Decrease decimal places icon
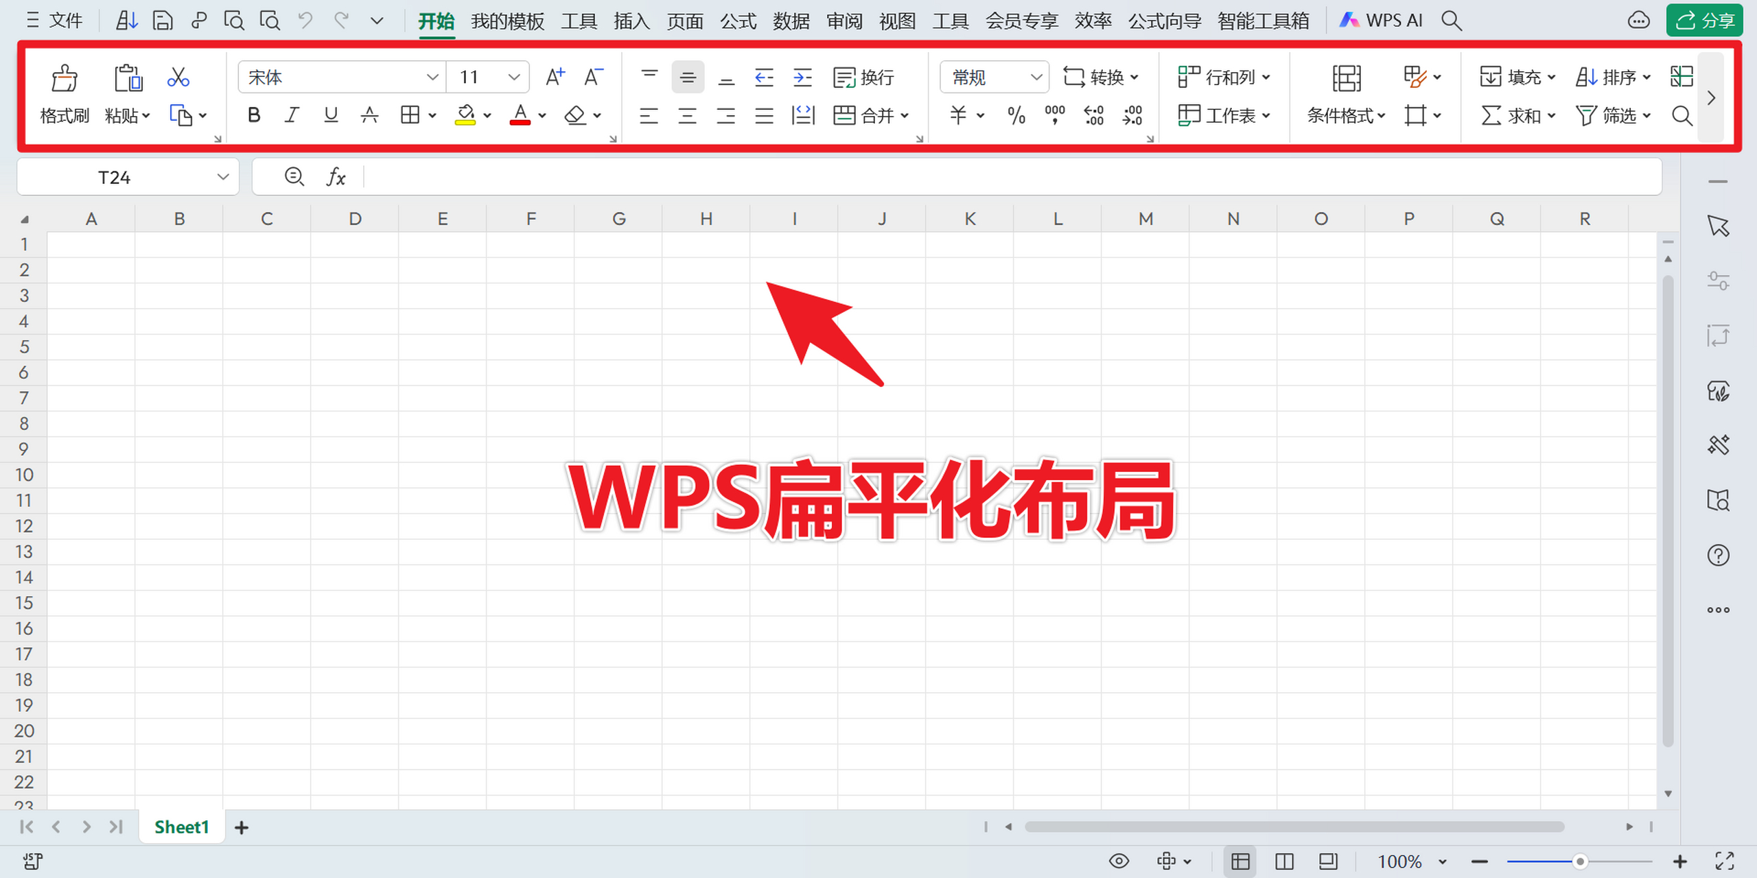The height and width of the screenshot is (878, 1757). pyautogui.click(x=1132, y=115)
